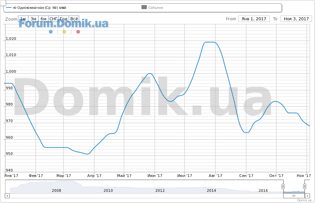Click the Авг '17 axis label

[215, 176]
